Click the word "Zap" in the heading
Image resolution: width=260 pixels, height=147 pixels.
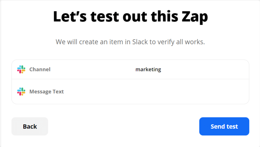[x=194, y=17]
